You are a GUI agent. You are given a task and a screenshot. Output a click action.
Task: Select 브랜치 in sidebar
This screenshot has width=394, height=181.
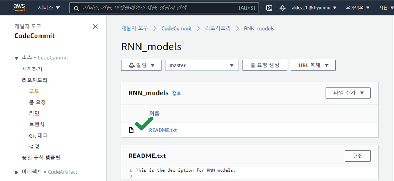(37, 124)
